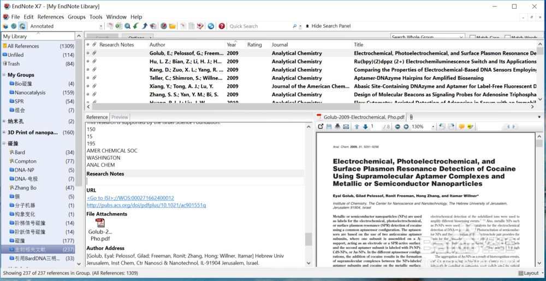The image size is (546, 281).
Task: Collapse the 碰撞 group set
Action: pyautogui.click(x=4, y=144)
